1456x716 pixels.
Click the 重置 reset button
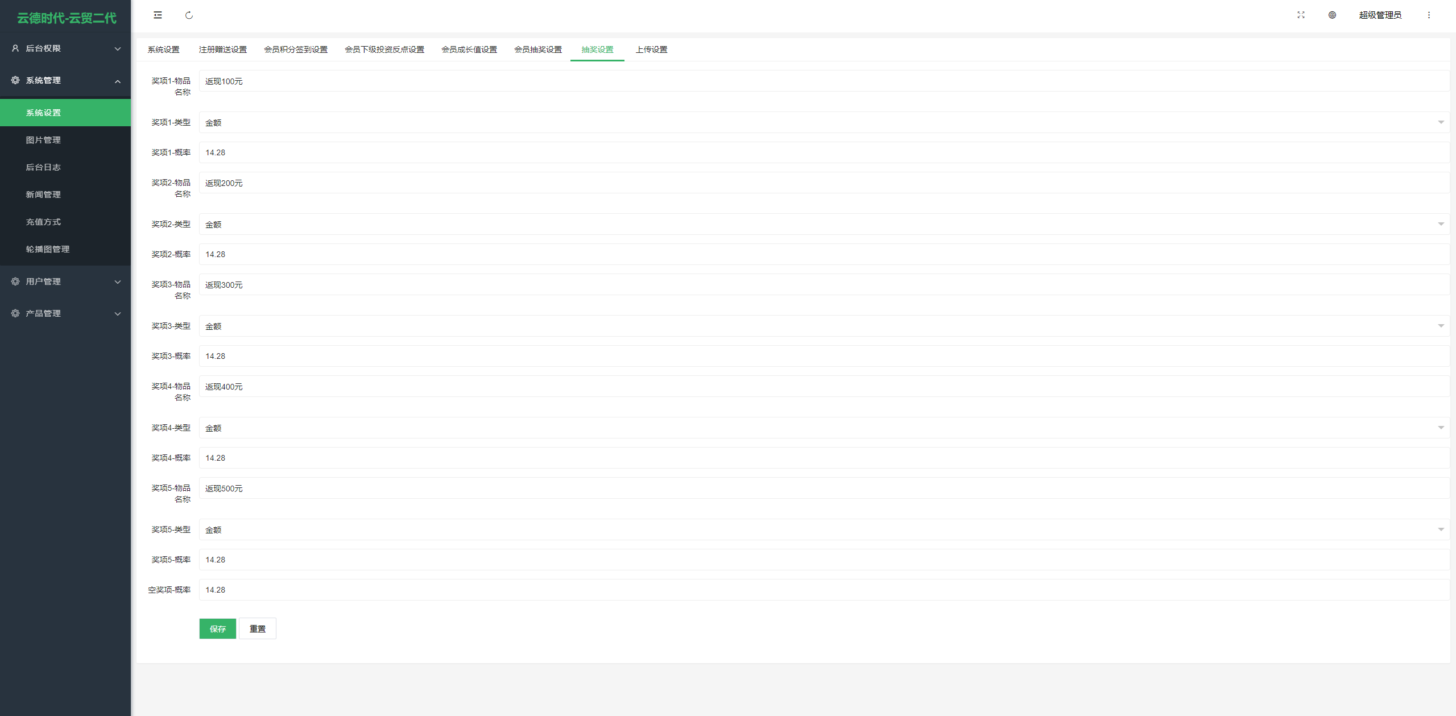(x=257, y=629)
